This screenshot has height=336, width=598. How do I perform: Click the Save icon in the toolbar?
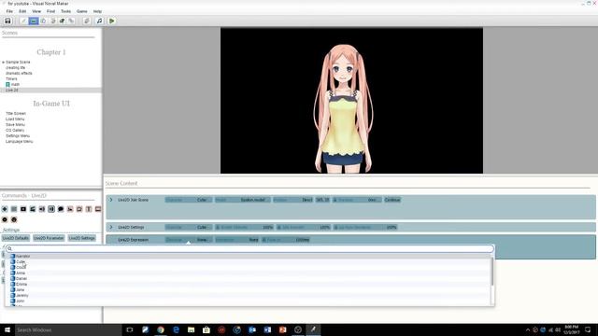[7, 21]
